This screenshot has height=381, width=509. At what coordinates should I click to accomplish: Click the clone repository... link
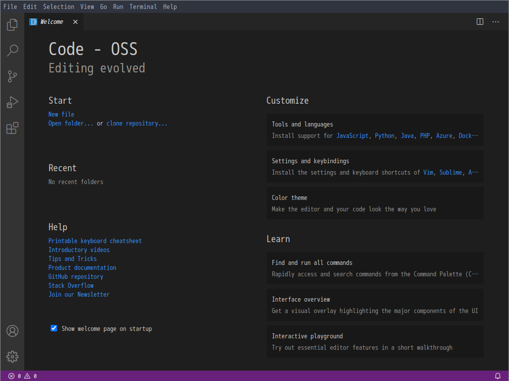(137, 124)
